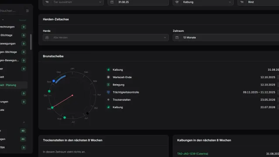Open the 'Kalbung' event type dropdown
The height and width of the screenshot is (157, 279).
[203, 2]
